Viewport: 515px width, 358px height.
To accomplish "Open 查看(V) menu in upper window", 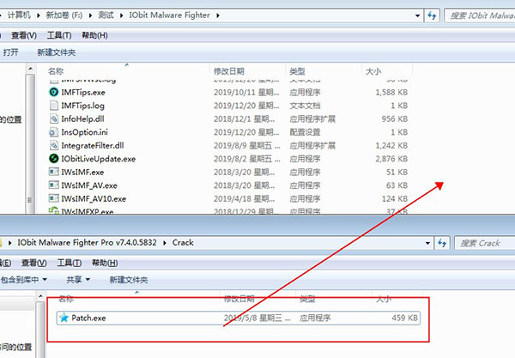I will (24, 35).
